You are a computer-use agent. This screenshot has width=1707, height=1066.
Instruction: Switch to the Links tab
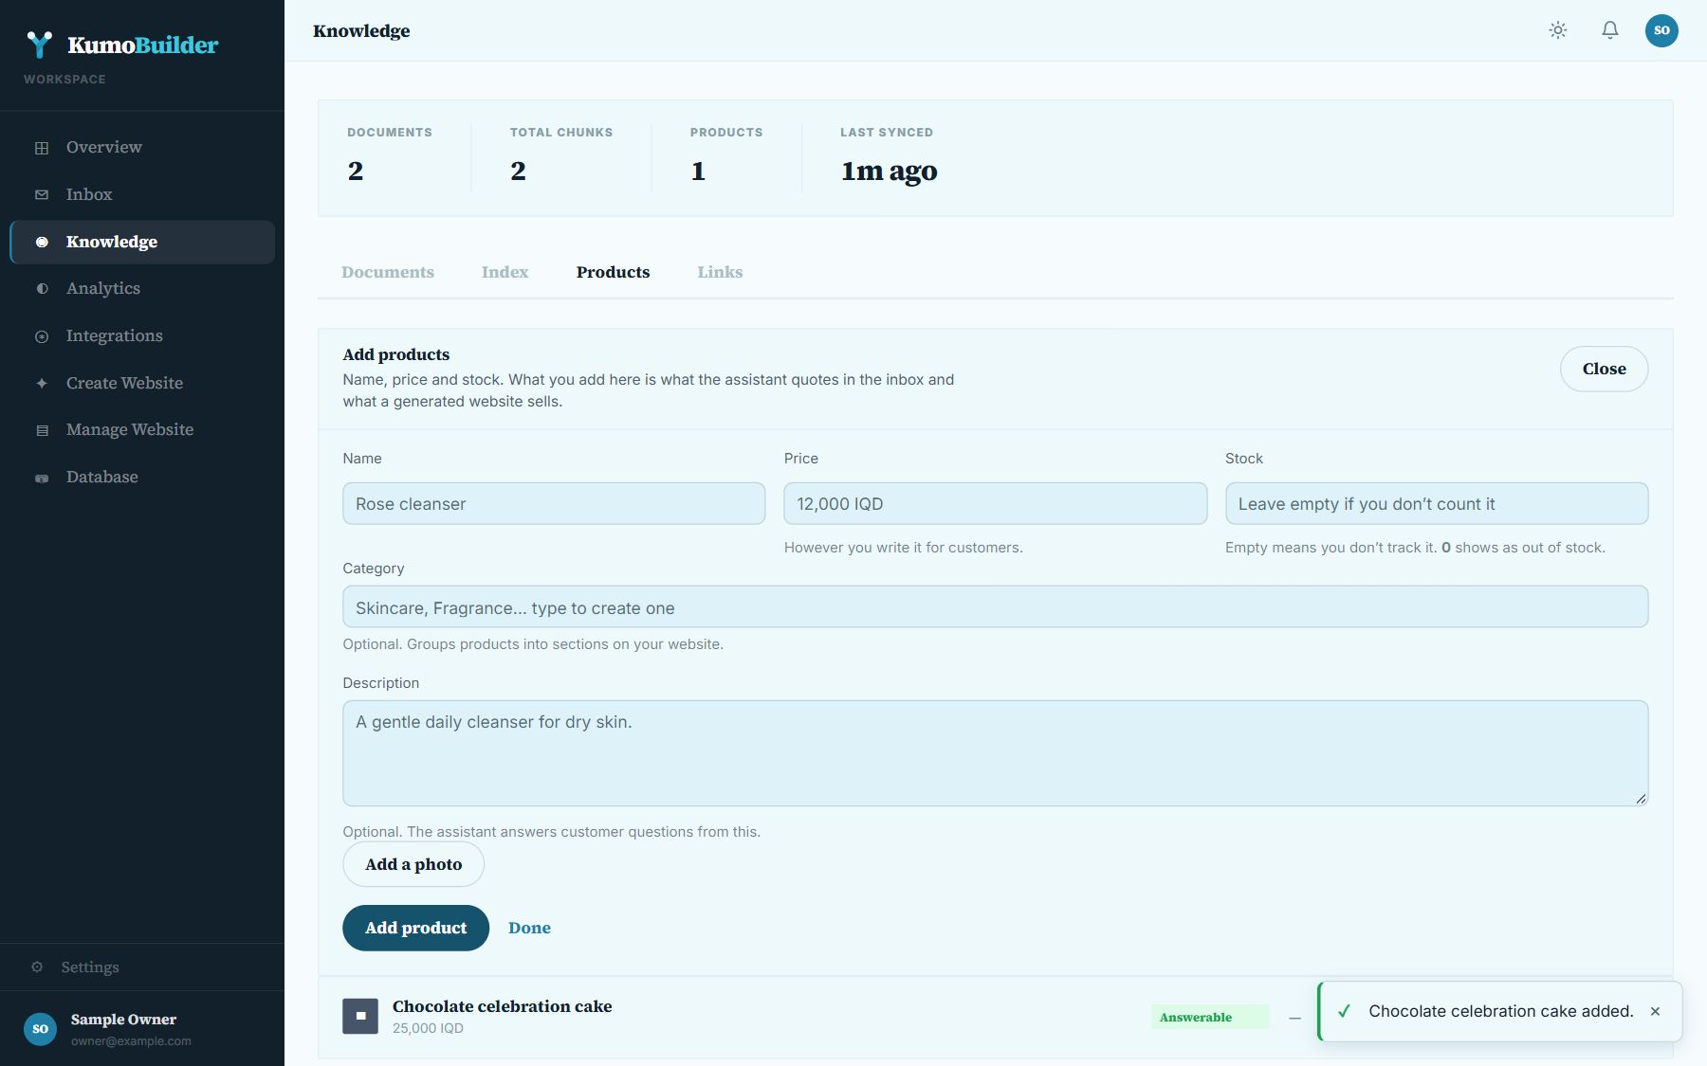point(720,272)
